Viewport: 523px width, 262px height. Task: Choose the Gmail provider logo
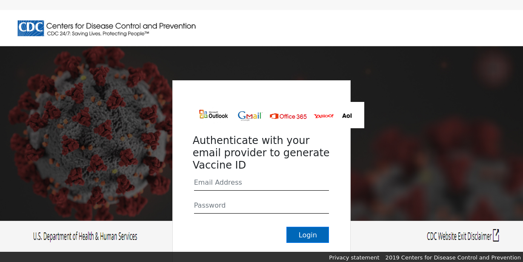(x=250, y=116)
